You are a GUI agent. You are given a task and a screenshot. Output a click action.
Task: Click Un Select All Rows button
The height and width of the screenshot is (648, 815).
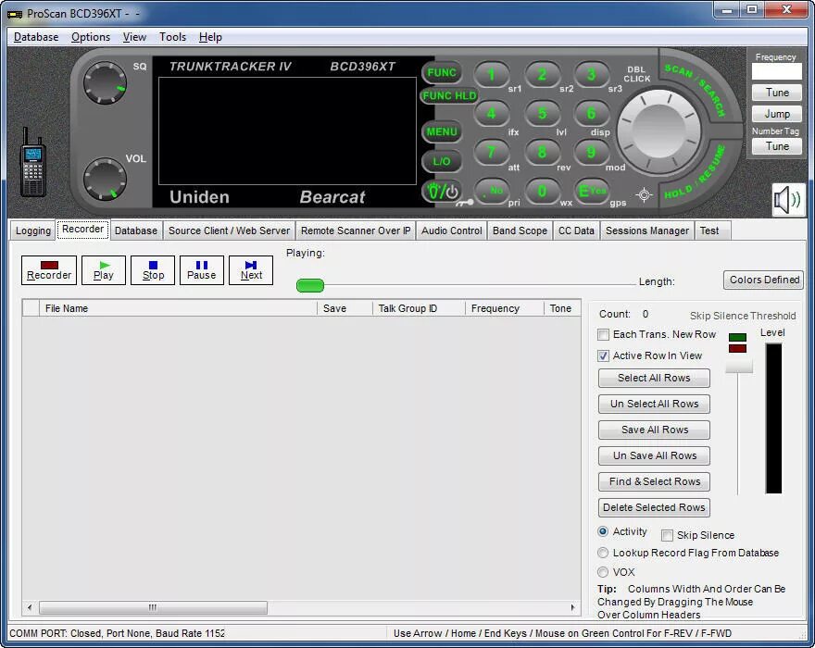pos(654,405)
